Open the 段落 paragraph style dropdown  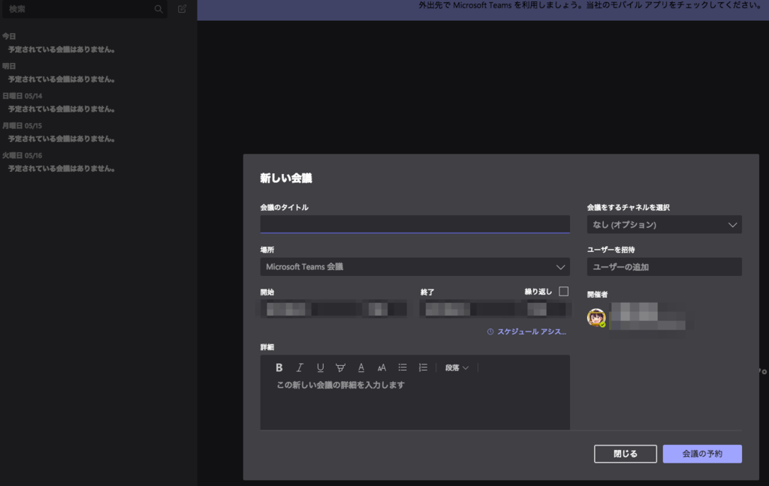457,367
